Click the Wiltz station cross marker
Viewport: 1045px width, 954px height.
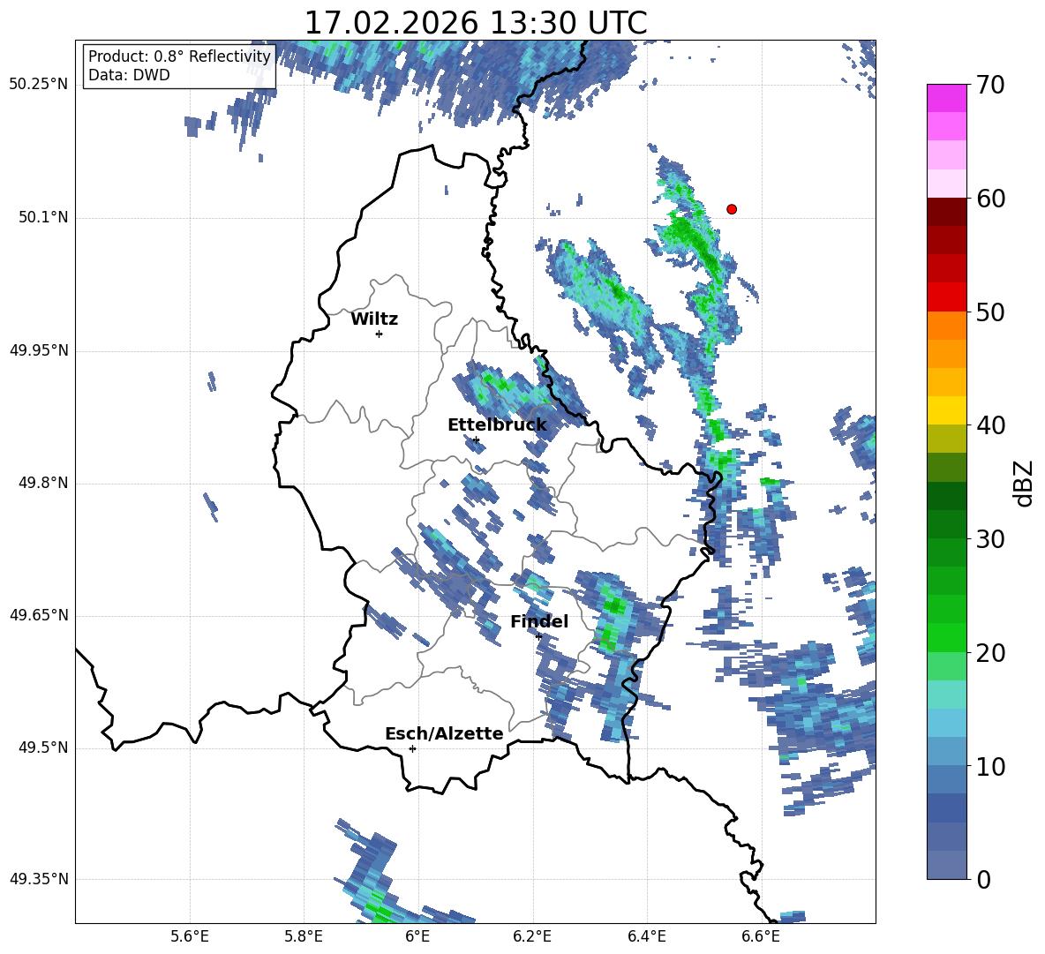click(x=380, y=334)
